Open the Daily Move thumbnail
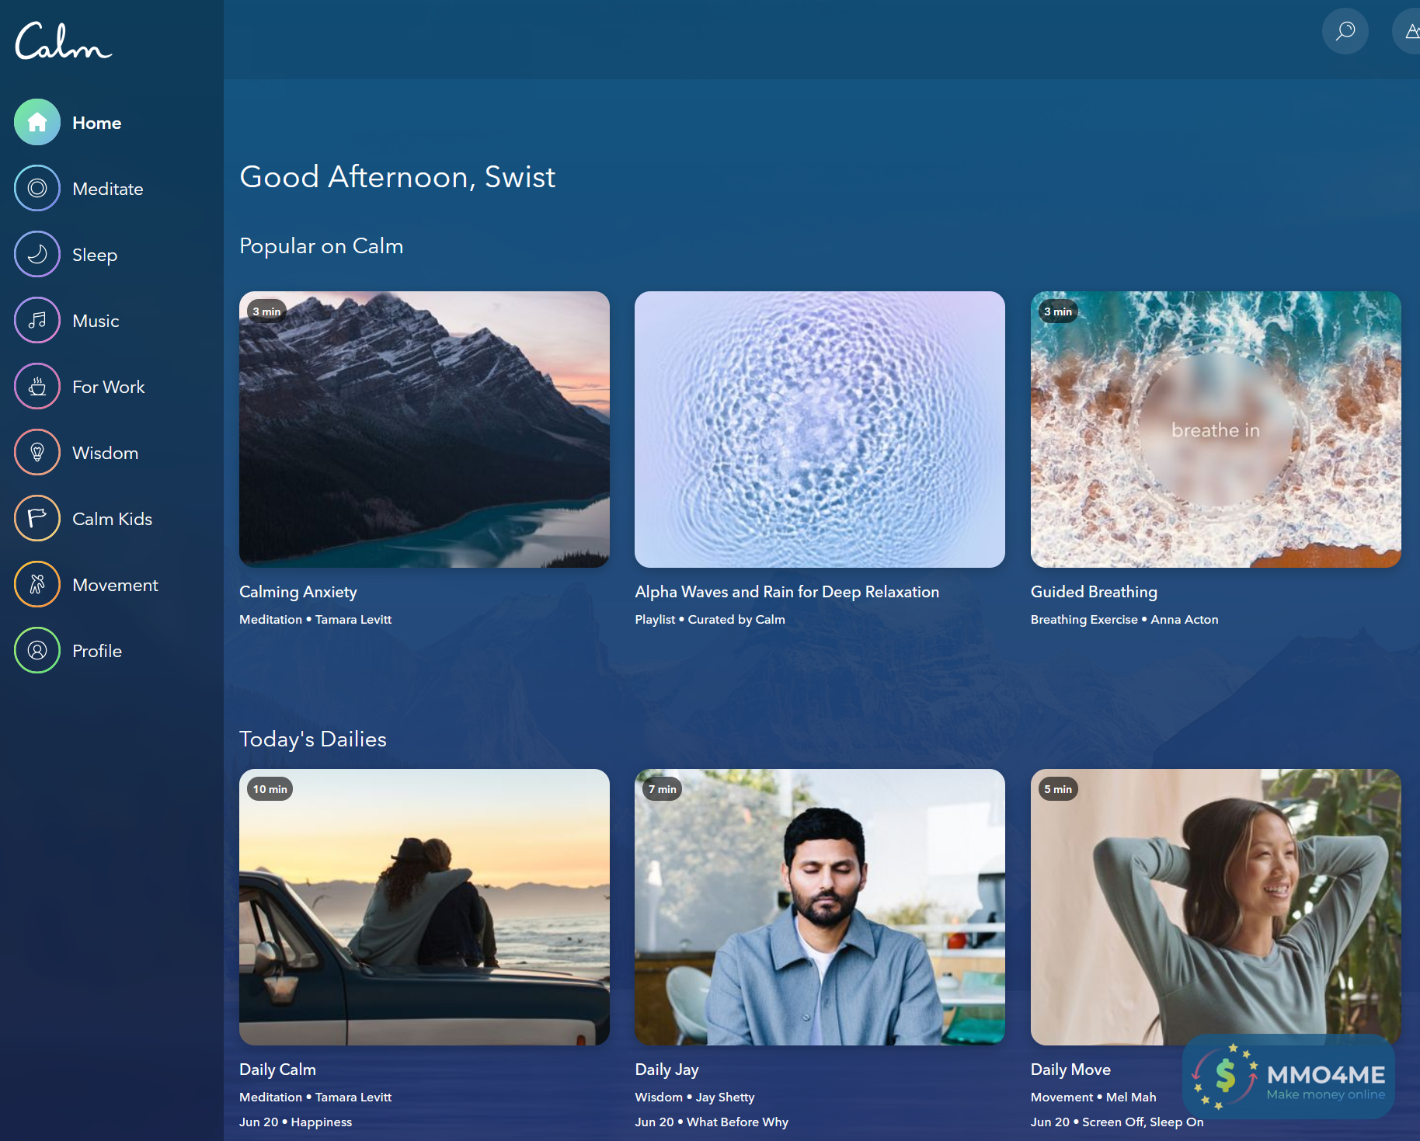The width and height of the screenshot is (1420, 1141). click(x=1216, y=907)
